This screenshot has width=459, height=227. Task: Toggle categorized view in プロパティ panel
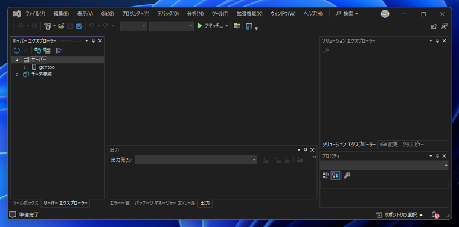click(x=326, y=175)
